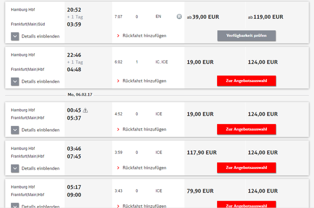
Task: Click the Verfügbarkeit prüfen button
Action: (x=246, y=36)
